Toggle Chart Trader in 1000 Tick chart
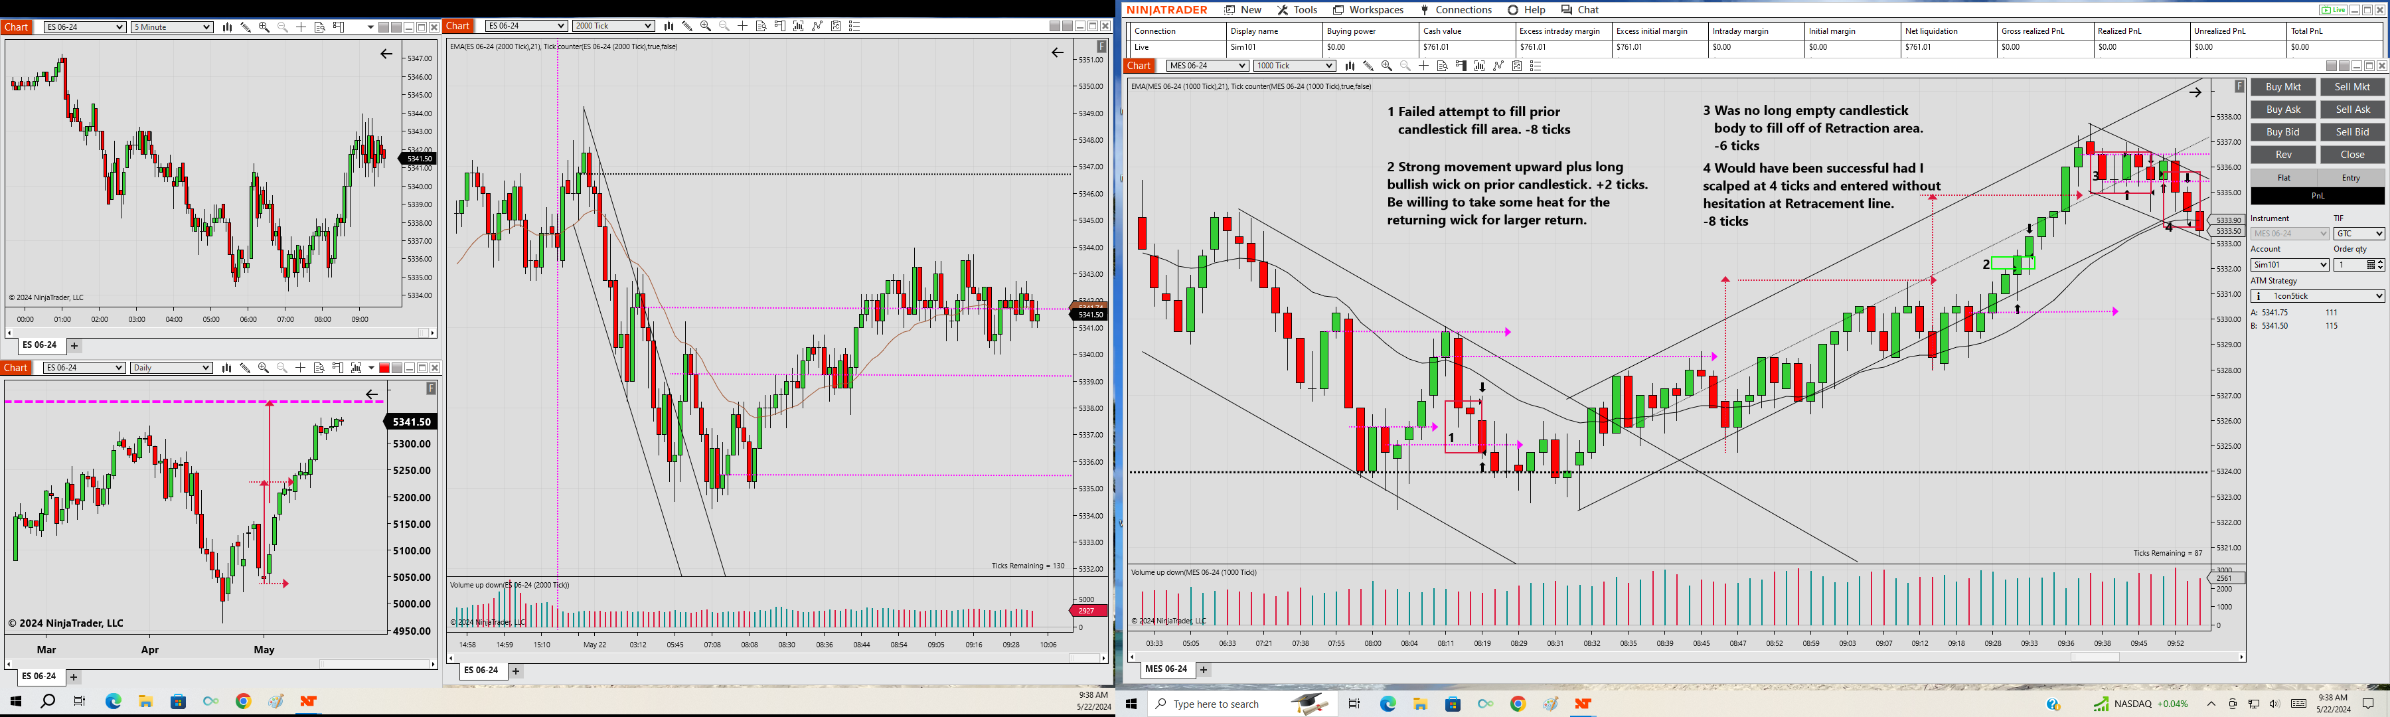Image resolution: width=2390 pixels, height=717 pixels. (1461, 66)
